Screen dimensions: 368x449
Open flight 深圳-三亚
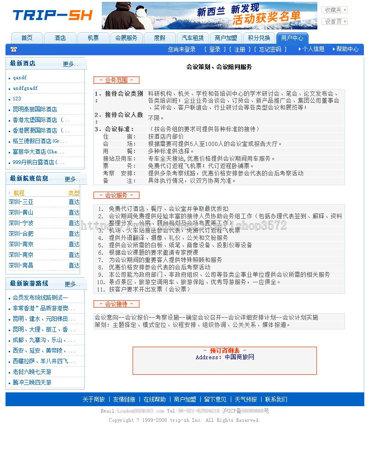pyautogui.click(x=21, y=202)
